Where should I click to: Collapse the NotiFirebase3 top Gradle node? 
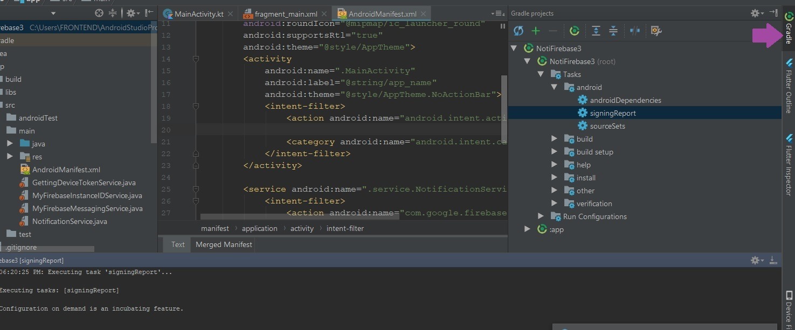pyautogui.click(x=514, y=48)
